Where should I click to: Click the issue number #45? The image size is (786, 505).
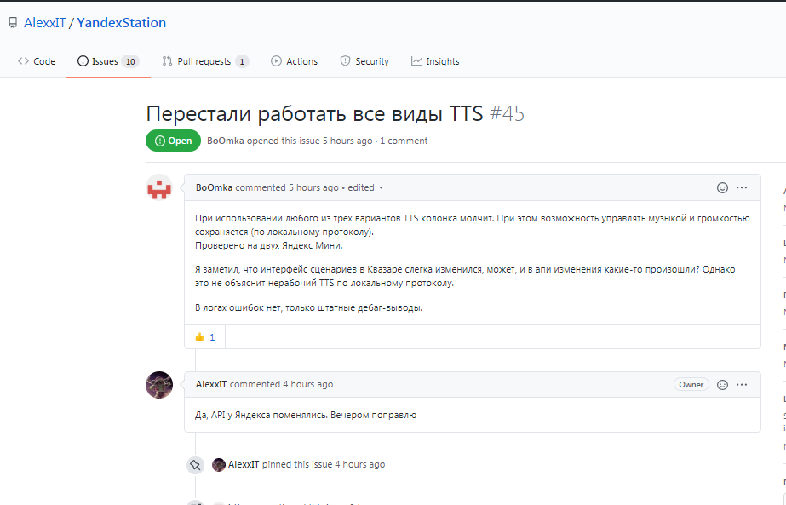coord(507,114)
